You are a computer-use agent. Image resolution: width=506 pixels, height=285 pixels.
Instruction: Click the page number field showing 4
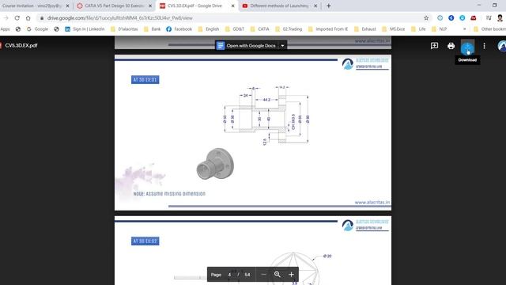pos(229,275)
